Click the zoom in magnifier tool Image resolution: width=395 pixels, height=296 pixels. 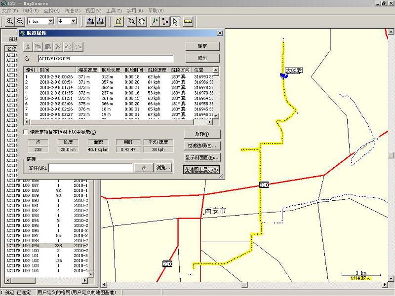9,21
